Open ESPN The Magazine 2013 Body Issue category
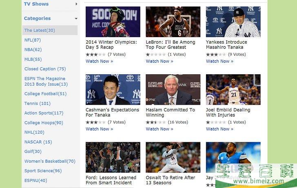The image size is (297, 188). coord(46,82)
